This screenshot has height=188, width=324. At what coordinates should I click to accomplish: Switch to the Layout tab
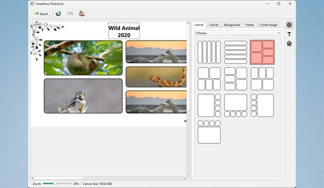[199, 24]
